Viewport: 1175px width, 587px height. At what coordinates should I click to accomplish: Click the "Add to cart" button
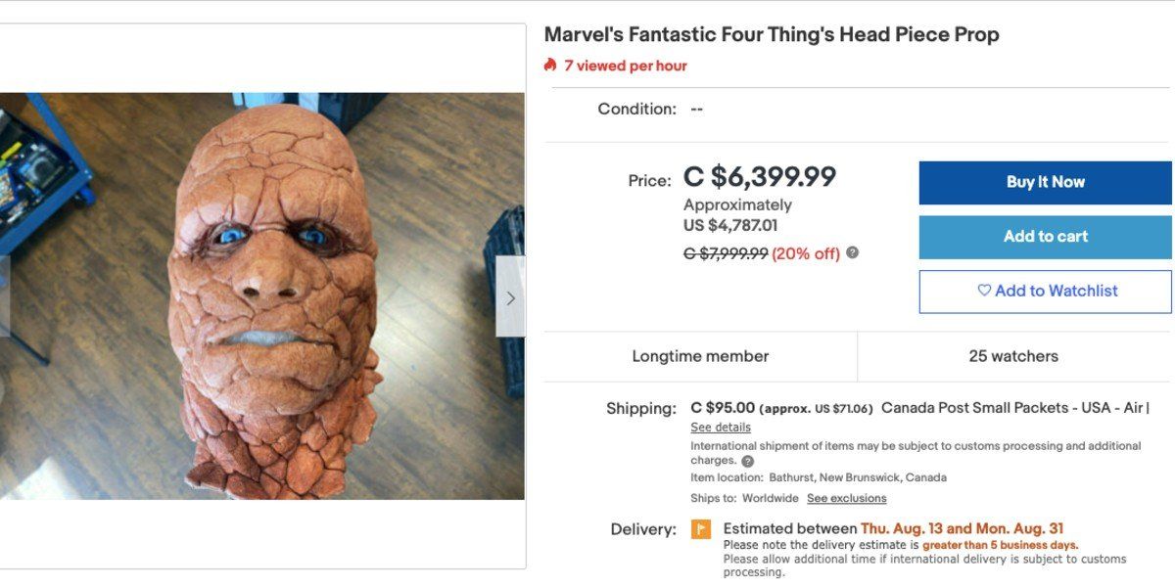coord(1044,236)
